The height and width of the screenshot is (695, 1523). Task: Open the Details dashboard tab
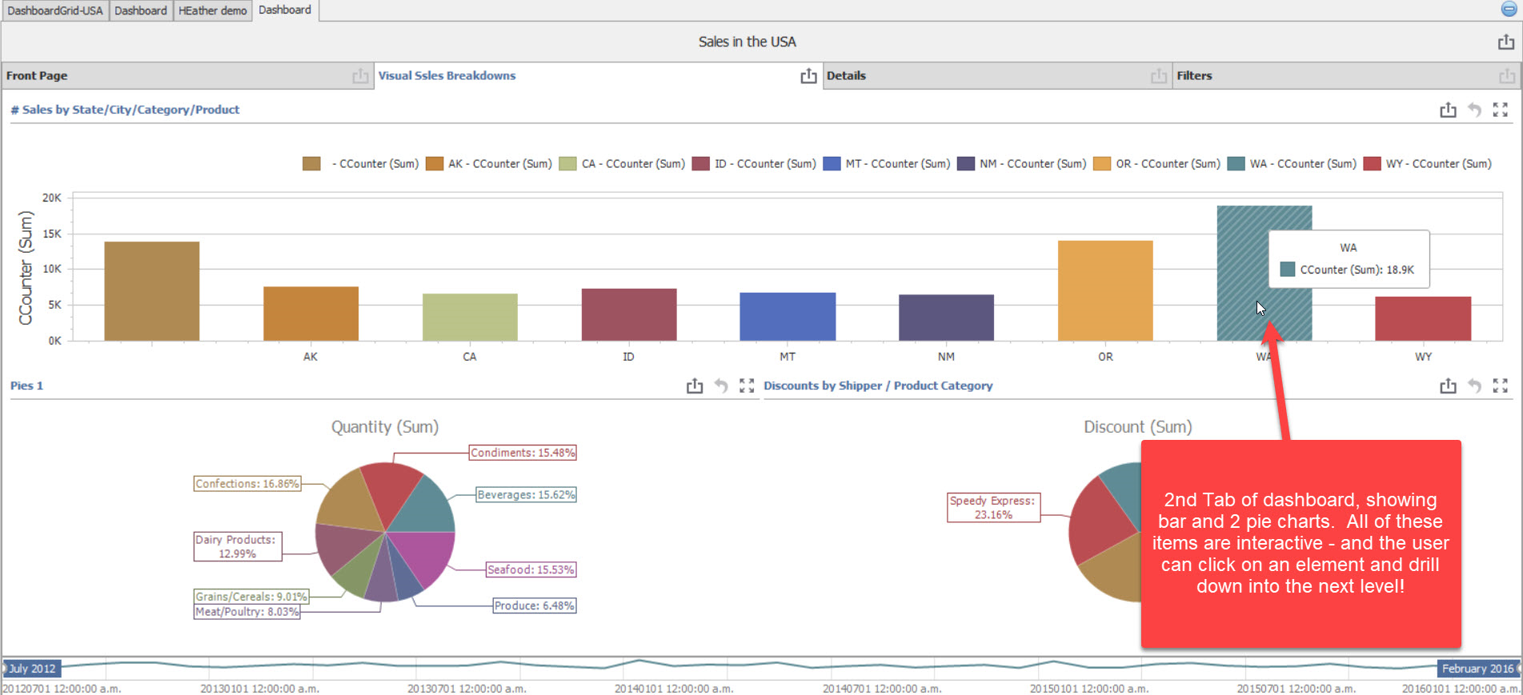point(846,76)
